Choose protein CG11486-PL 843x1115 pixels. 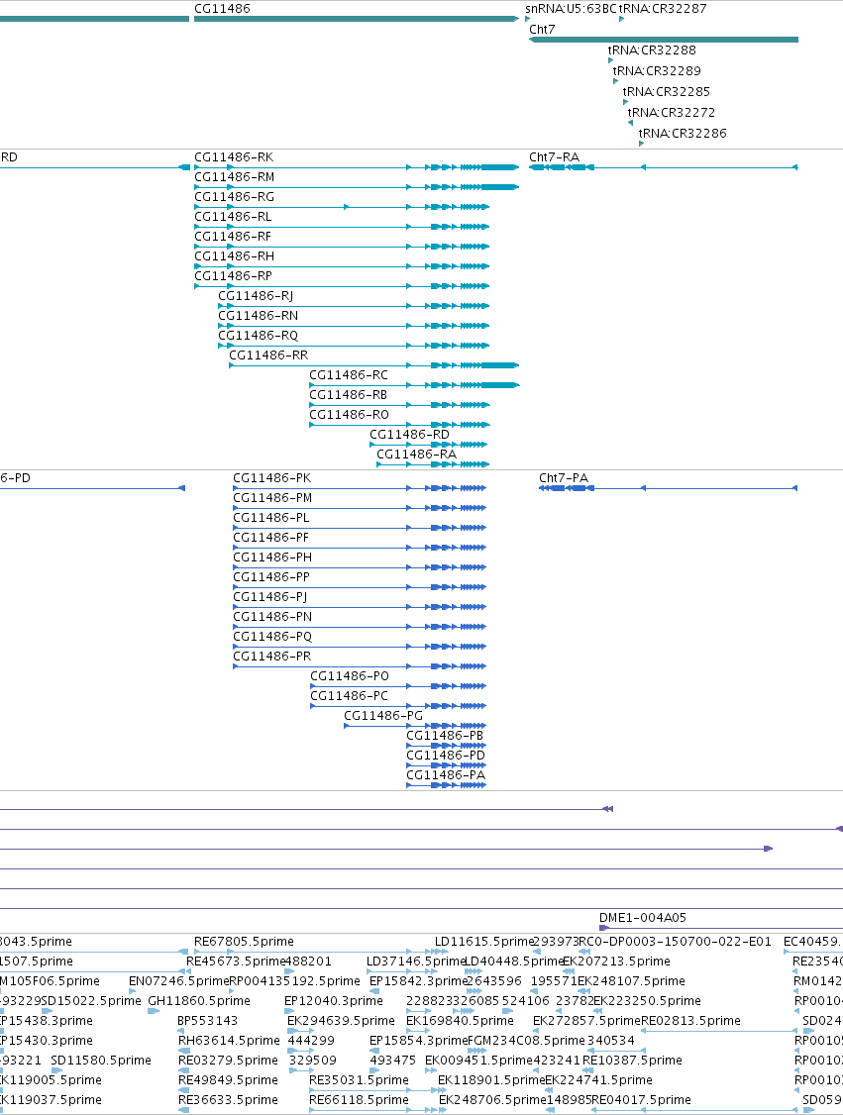coord(271,518)
